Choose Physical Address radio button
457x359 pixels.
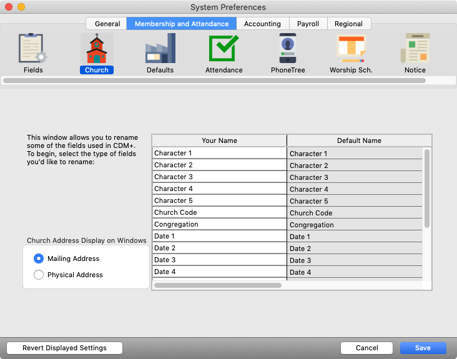point(39,275)
